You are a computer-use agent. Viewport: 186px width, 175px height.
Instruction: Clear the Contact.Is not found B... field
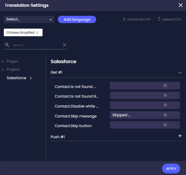(x=165, y=95)
